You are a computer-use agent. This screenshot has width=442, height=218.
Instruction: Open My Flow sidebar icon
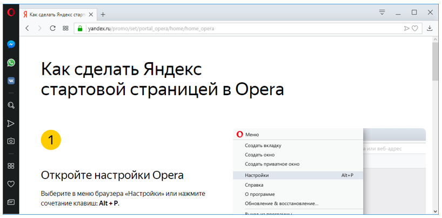(11, 124)
